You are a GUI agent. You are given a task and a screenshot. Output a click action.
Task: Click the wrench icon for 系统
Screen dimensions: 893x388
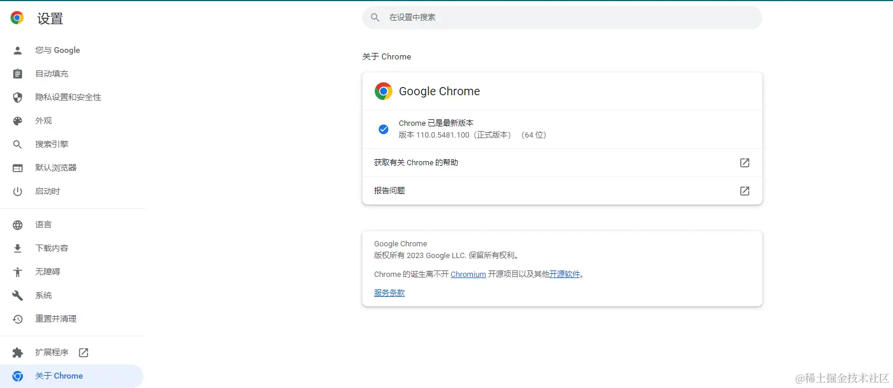coord(18,296)
